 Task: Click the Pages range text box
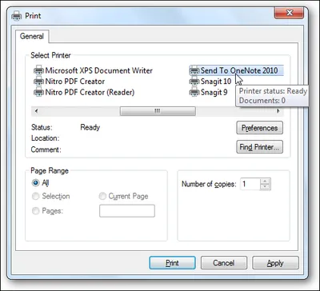(x=127, y=211)
